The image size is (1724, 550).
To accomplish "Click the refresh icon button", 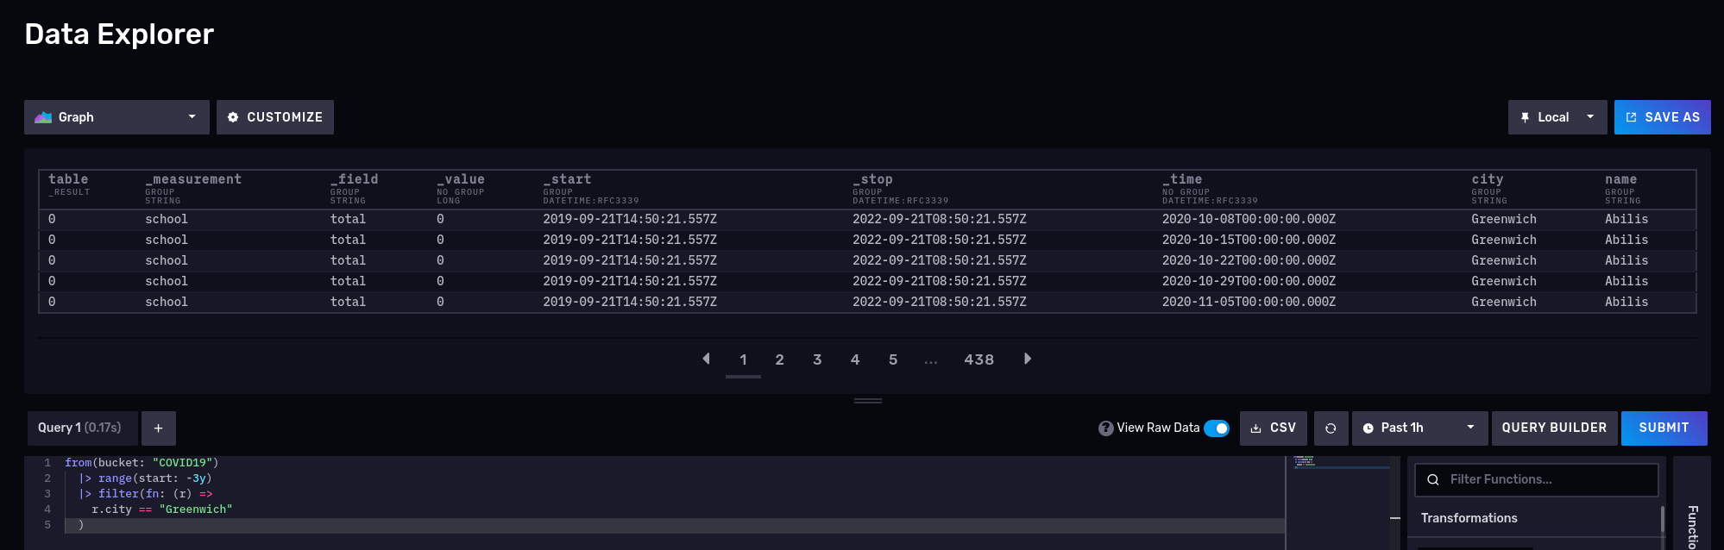I will pyautogui.click(x=1330, y=428).
